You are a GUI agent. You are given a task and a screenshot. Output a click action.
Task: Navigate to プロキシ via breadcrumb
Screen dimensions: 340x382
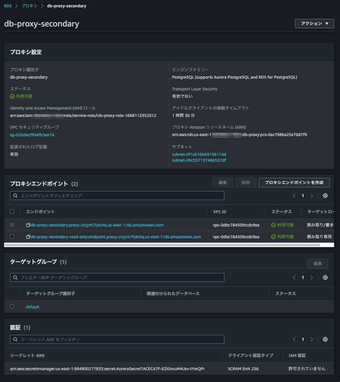point(29,6)
